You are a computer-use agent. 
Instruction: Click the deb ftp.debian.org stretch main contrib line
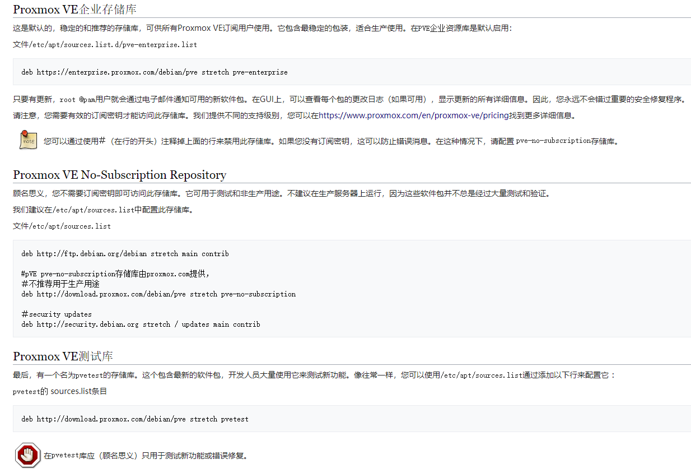click(125, 253)
